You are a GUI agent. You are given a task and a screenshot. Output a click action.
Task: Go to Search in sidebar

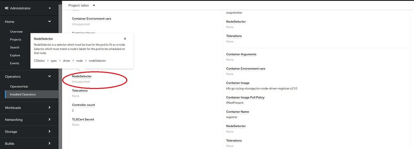point(15,47)
